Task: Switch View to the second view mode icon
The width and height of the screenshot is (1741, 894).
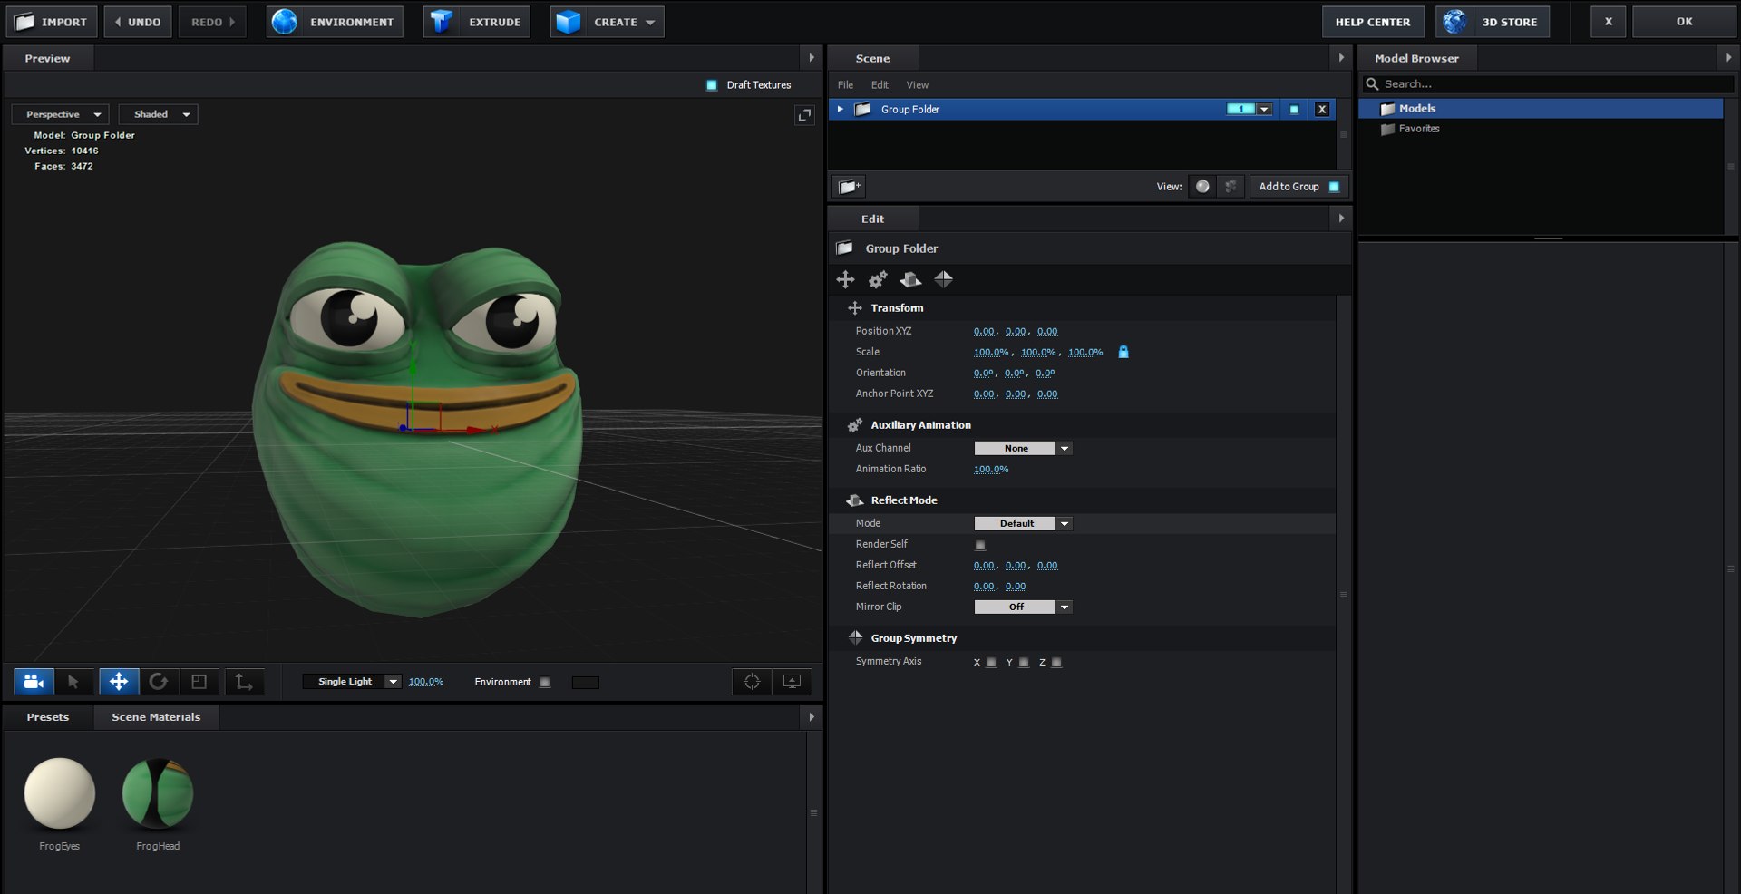Action: click(x=1230, y=186)
